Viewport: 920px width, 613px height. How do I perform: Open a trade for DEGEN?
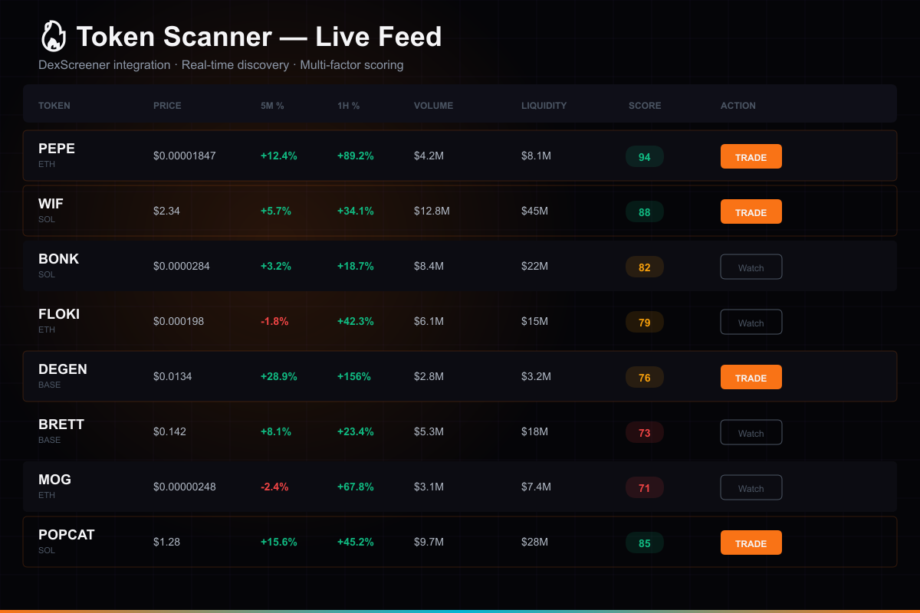pyautogui.click(x=751, y=377)
